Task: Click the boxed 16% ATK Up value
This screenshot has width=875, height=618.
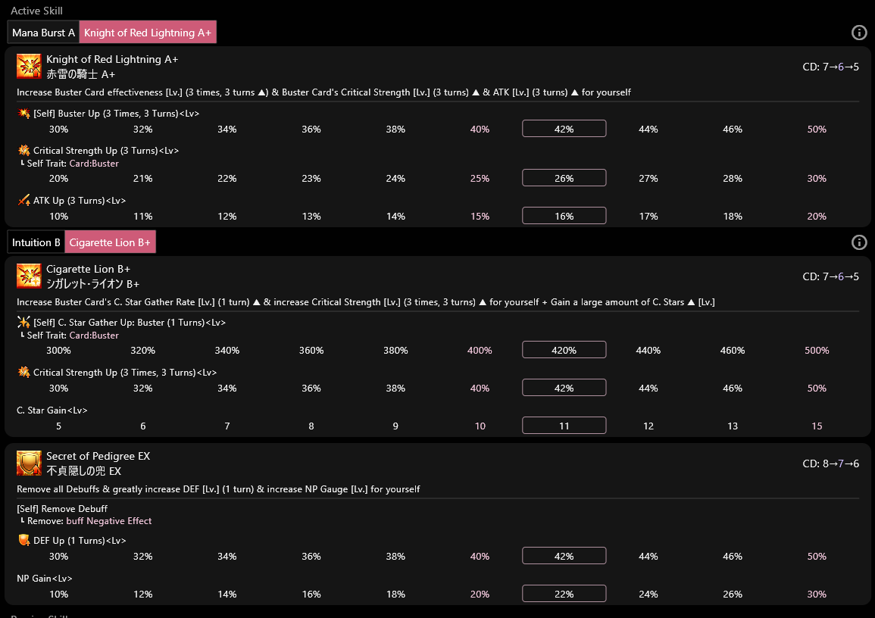Action: [x=564, y=216]
